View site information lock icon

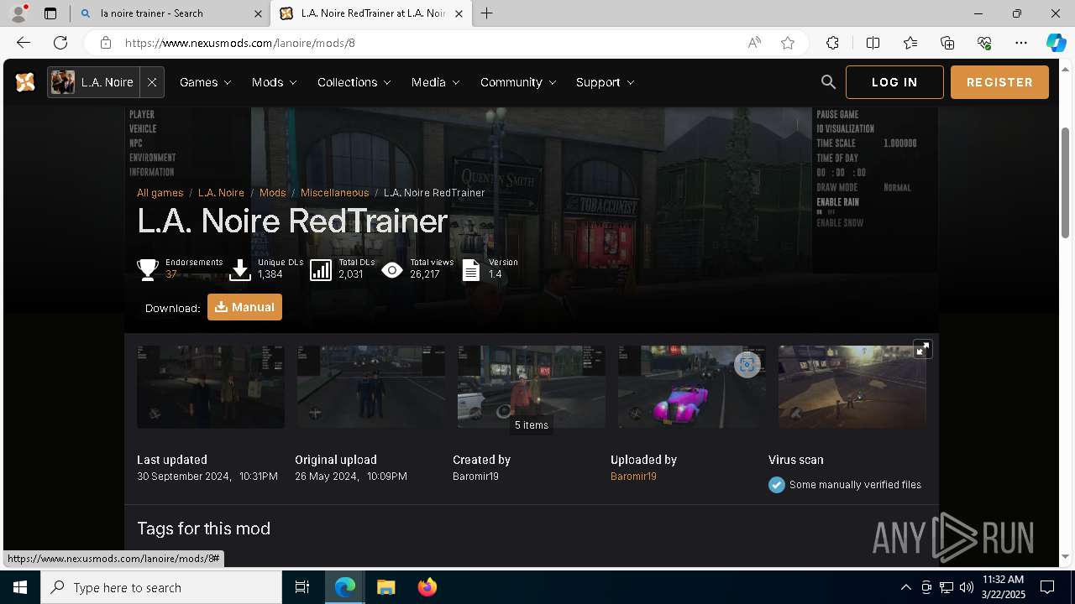pyautogui.click(x=105, y=43)
